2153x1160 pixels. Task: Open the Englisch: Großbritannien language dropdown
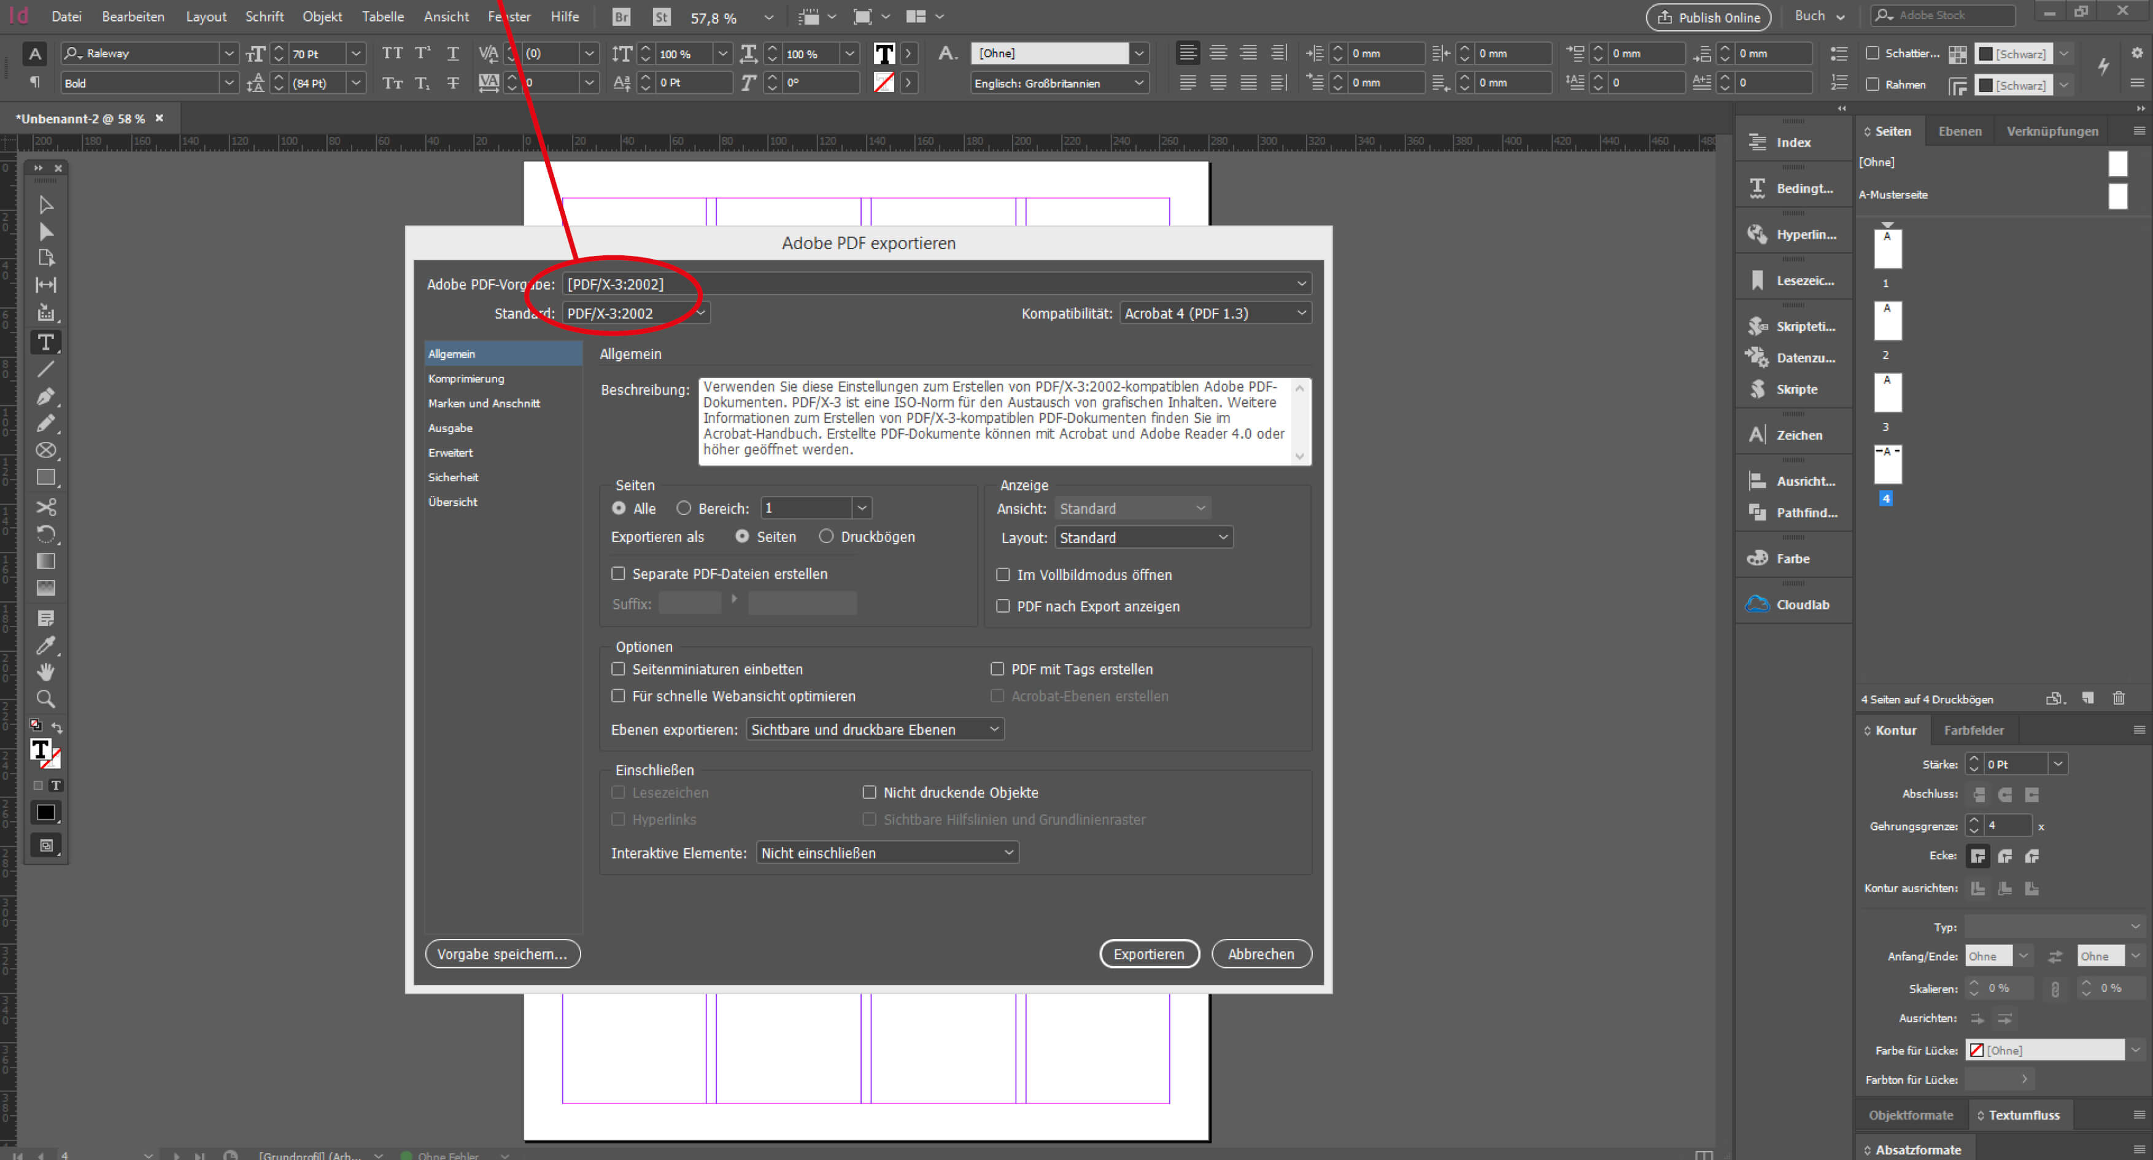click(1059, 83)
